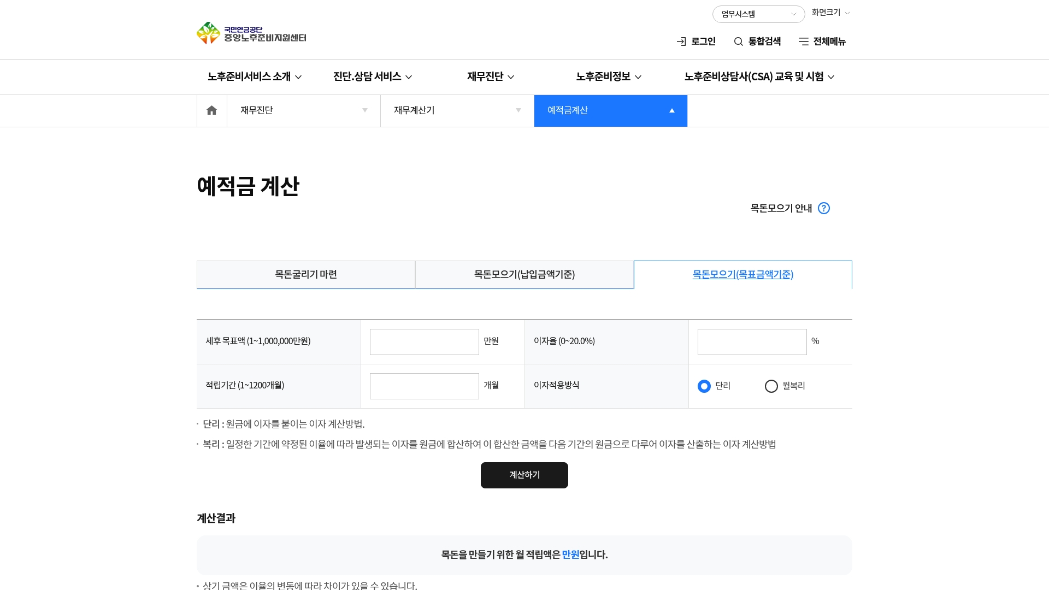Click the home icon in breadcrumb
This screenshot has width=1049, height=590.
(x=211, y=111)
